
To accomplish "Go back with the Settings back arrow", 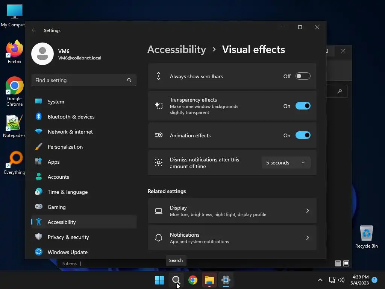I will tap(34, 30).
